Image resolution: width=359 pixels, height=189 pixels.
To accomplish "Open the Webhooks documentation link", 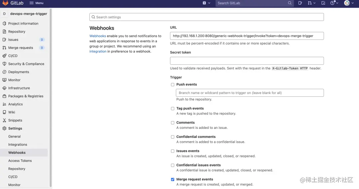I will click(97, 36).
